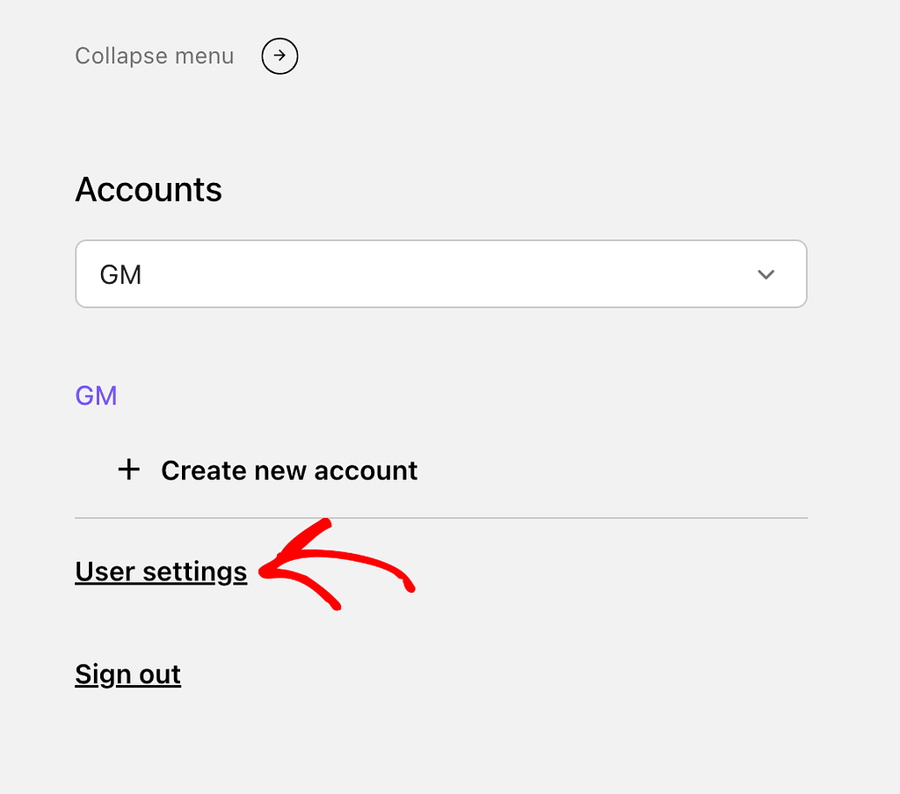Screen dimensions: 900x794
Task: Open the Accounts dropdown showing GM
Action: click(x=440, y=274)
